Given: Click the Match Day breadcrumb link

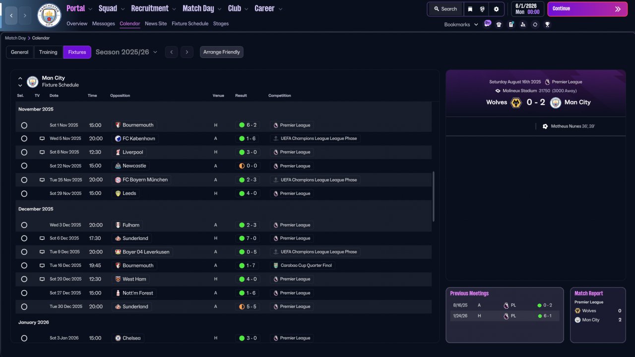Looking at the screenshot, I should 15,38.
